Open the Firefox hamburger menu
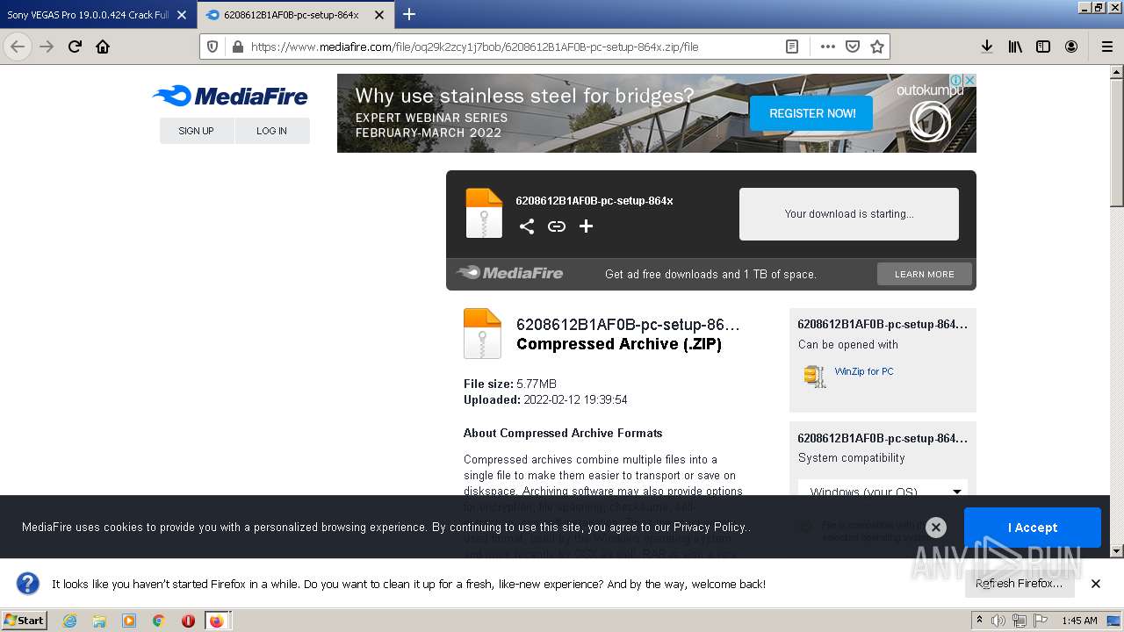This screenshot has width=1124, height=632. 1106,47
